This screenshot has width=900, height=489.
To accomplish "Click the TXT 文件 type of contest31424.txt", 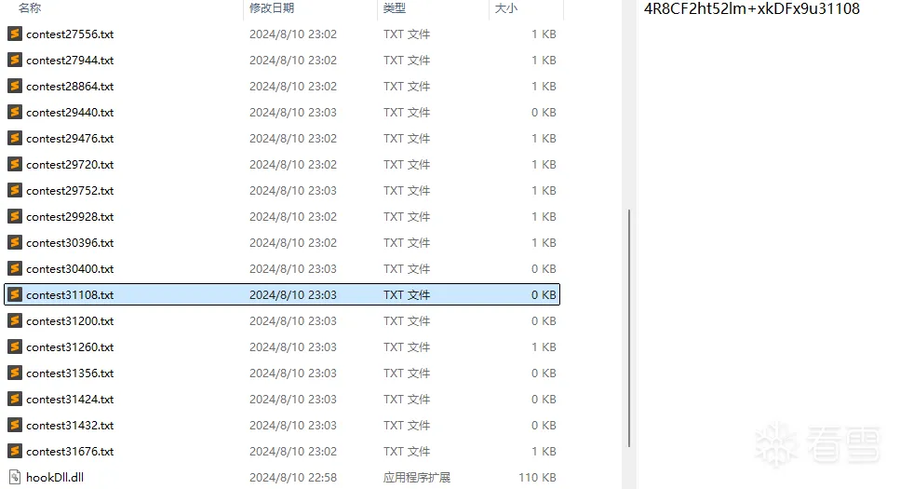I will click(407, 399).
